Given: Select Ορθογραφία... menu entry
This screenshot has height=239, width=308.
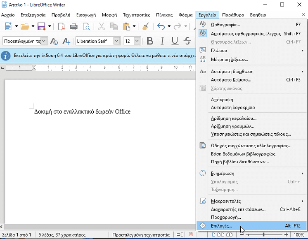Looking at the screenshot, I should pyautogui.click(x=251, y=25).
